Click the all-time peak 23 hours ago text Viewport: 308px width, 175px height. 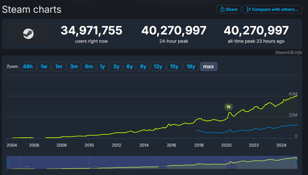[256, 41]
